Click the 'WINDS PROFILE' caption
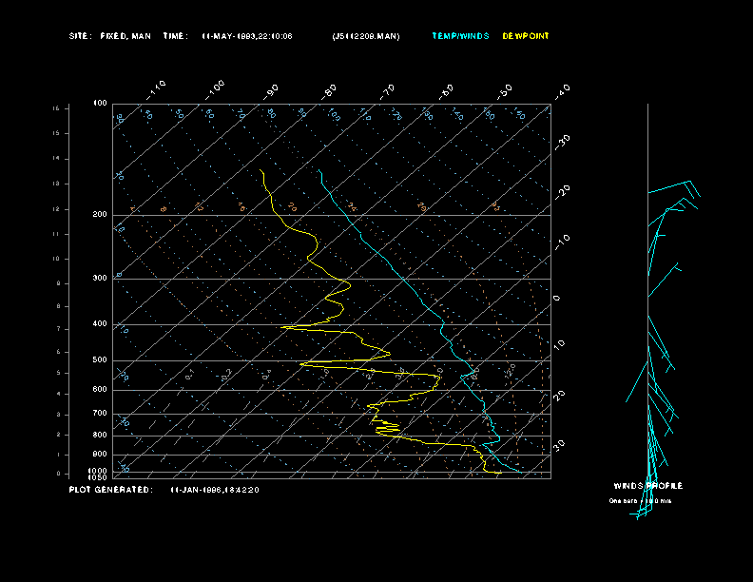 pyautogui.click(x=647, y=486)
